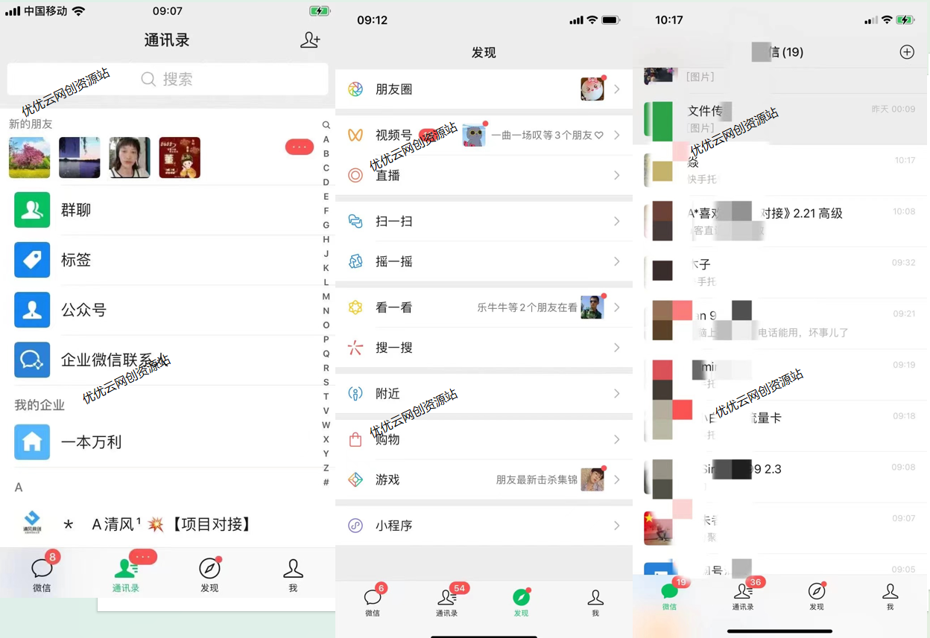Expand the chevron next to 朋友圈
Image resolution: width=930 pixels, height=638 pixels.
coord(616,89)
